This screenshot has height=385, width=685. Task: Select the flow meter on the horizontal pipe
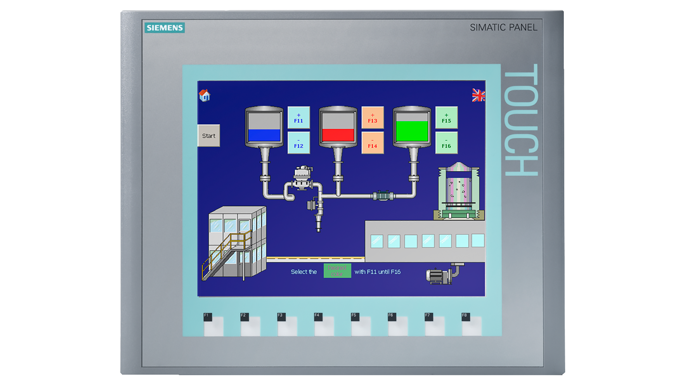(383, 196)
